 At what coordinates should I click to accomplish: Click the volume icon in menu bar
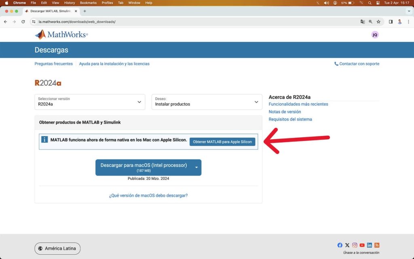coord(327,3)
